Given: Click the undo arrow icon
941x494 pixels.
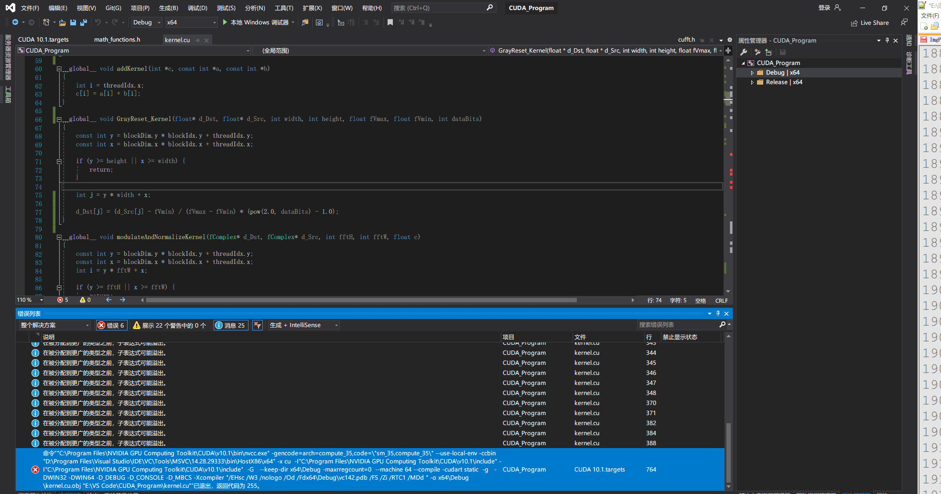Looking at the screenshot, I should tap(98, 22).
